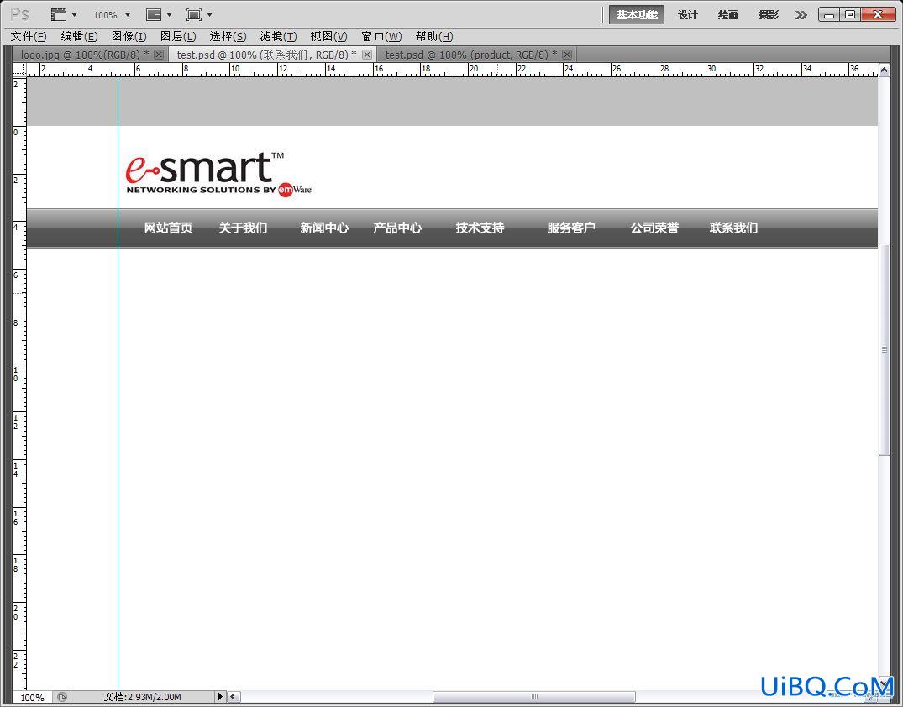Switch to the 绘画 workspace
Screen dimensions: 903x707
tap(728, 15)
